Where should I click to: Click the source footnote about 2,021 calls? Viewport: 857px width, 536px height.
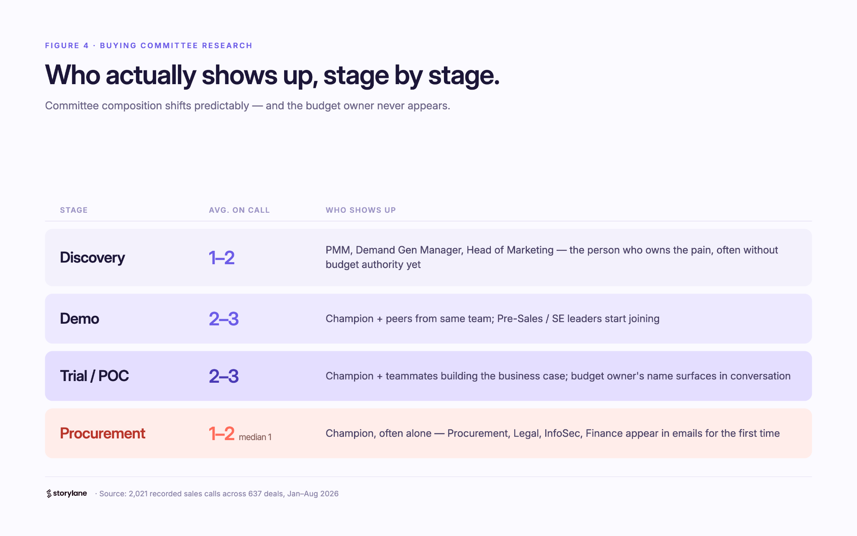tap(217, 494)
